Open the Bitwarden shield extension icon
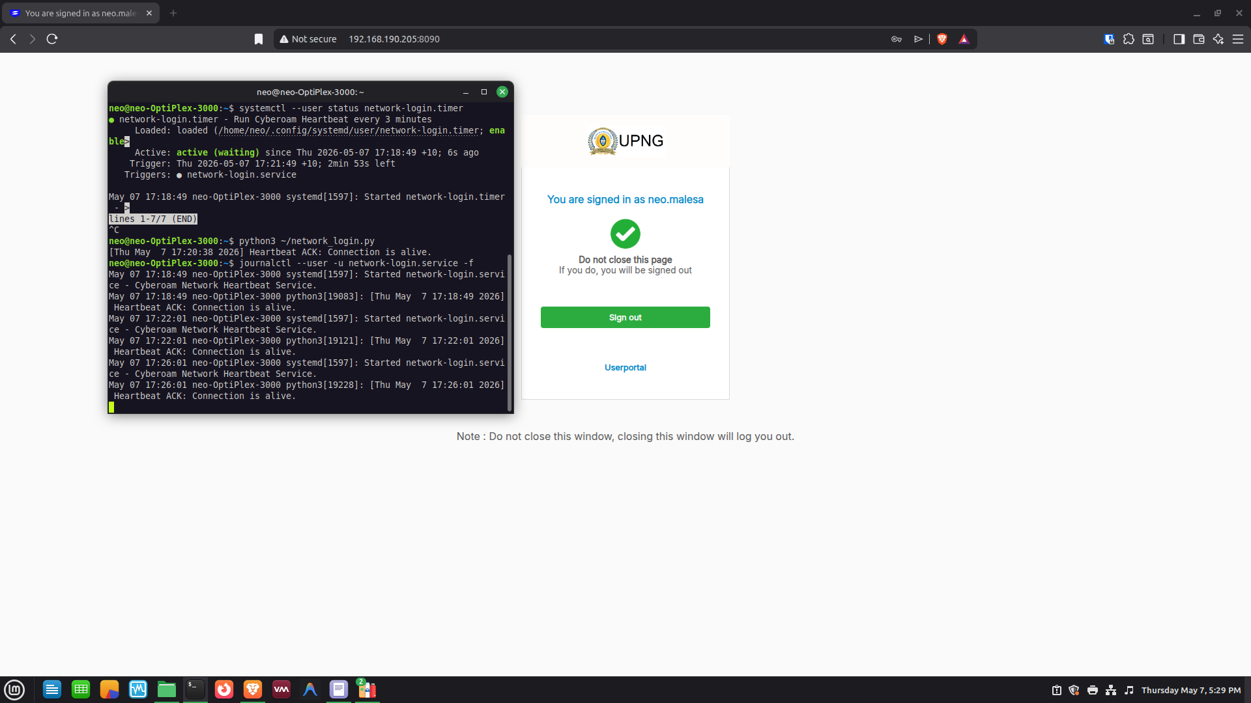This screenshot has width=1251, height=703. (1109, 39)
